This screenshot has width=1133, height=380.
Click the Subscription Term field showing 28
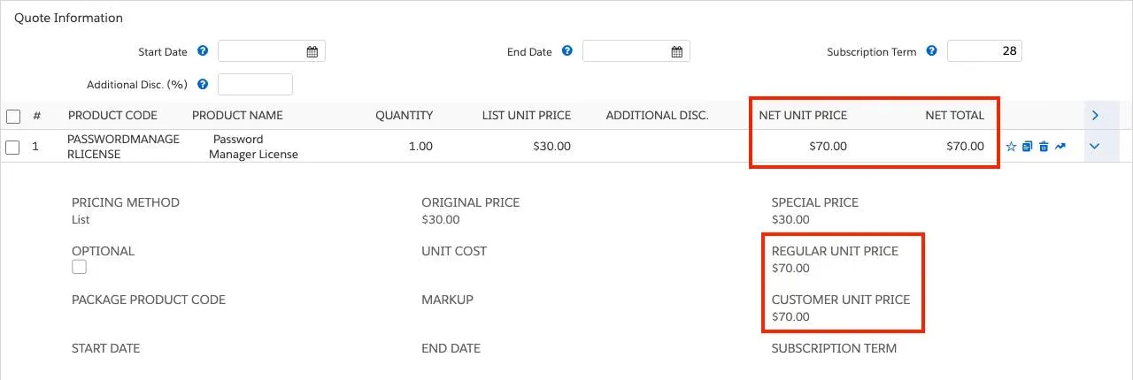click(984, 51)
